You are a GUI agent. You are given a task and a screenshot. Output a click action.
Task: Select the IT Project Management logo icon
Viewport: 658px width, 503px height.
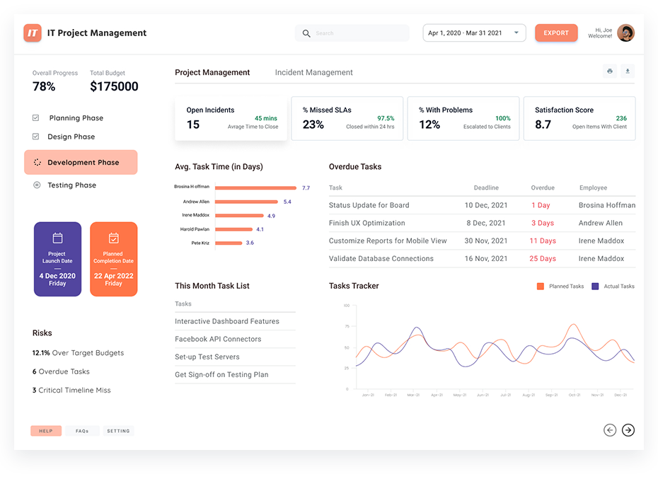pos(32,33)
